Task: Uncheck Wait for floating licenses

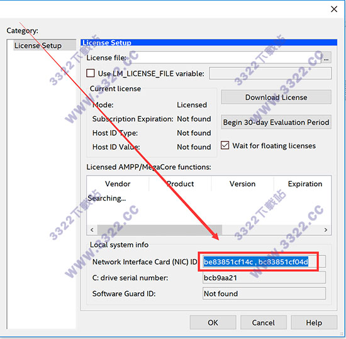Action: click(225, 145)
